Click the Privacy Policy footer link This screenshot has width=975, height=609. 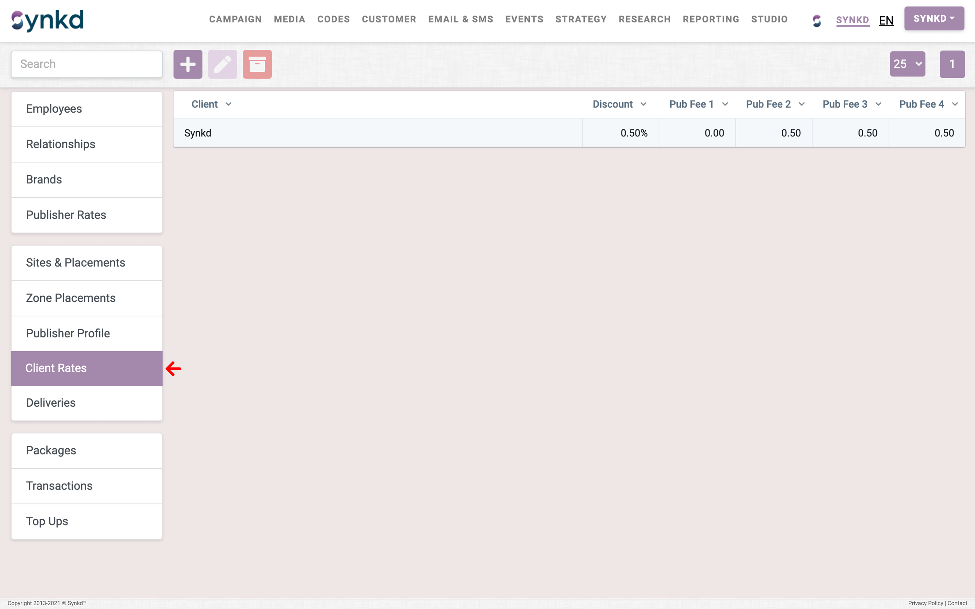tap(925, 603)
